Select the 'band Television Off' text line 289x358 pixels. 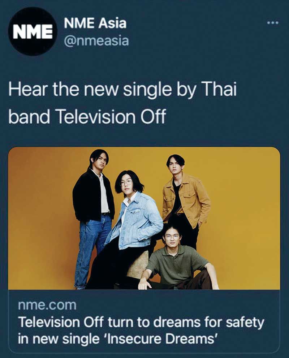tap(87, 116)
